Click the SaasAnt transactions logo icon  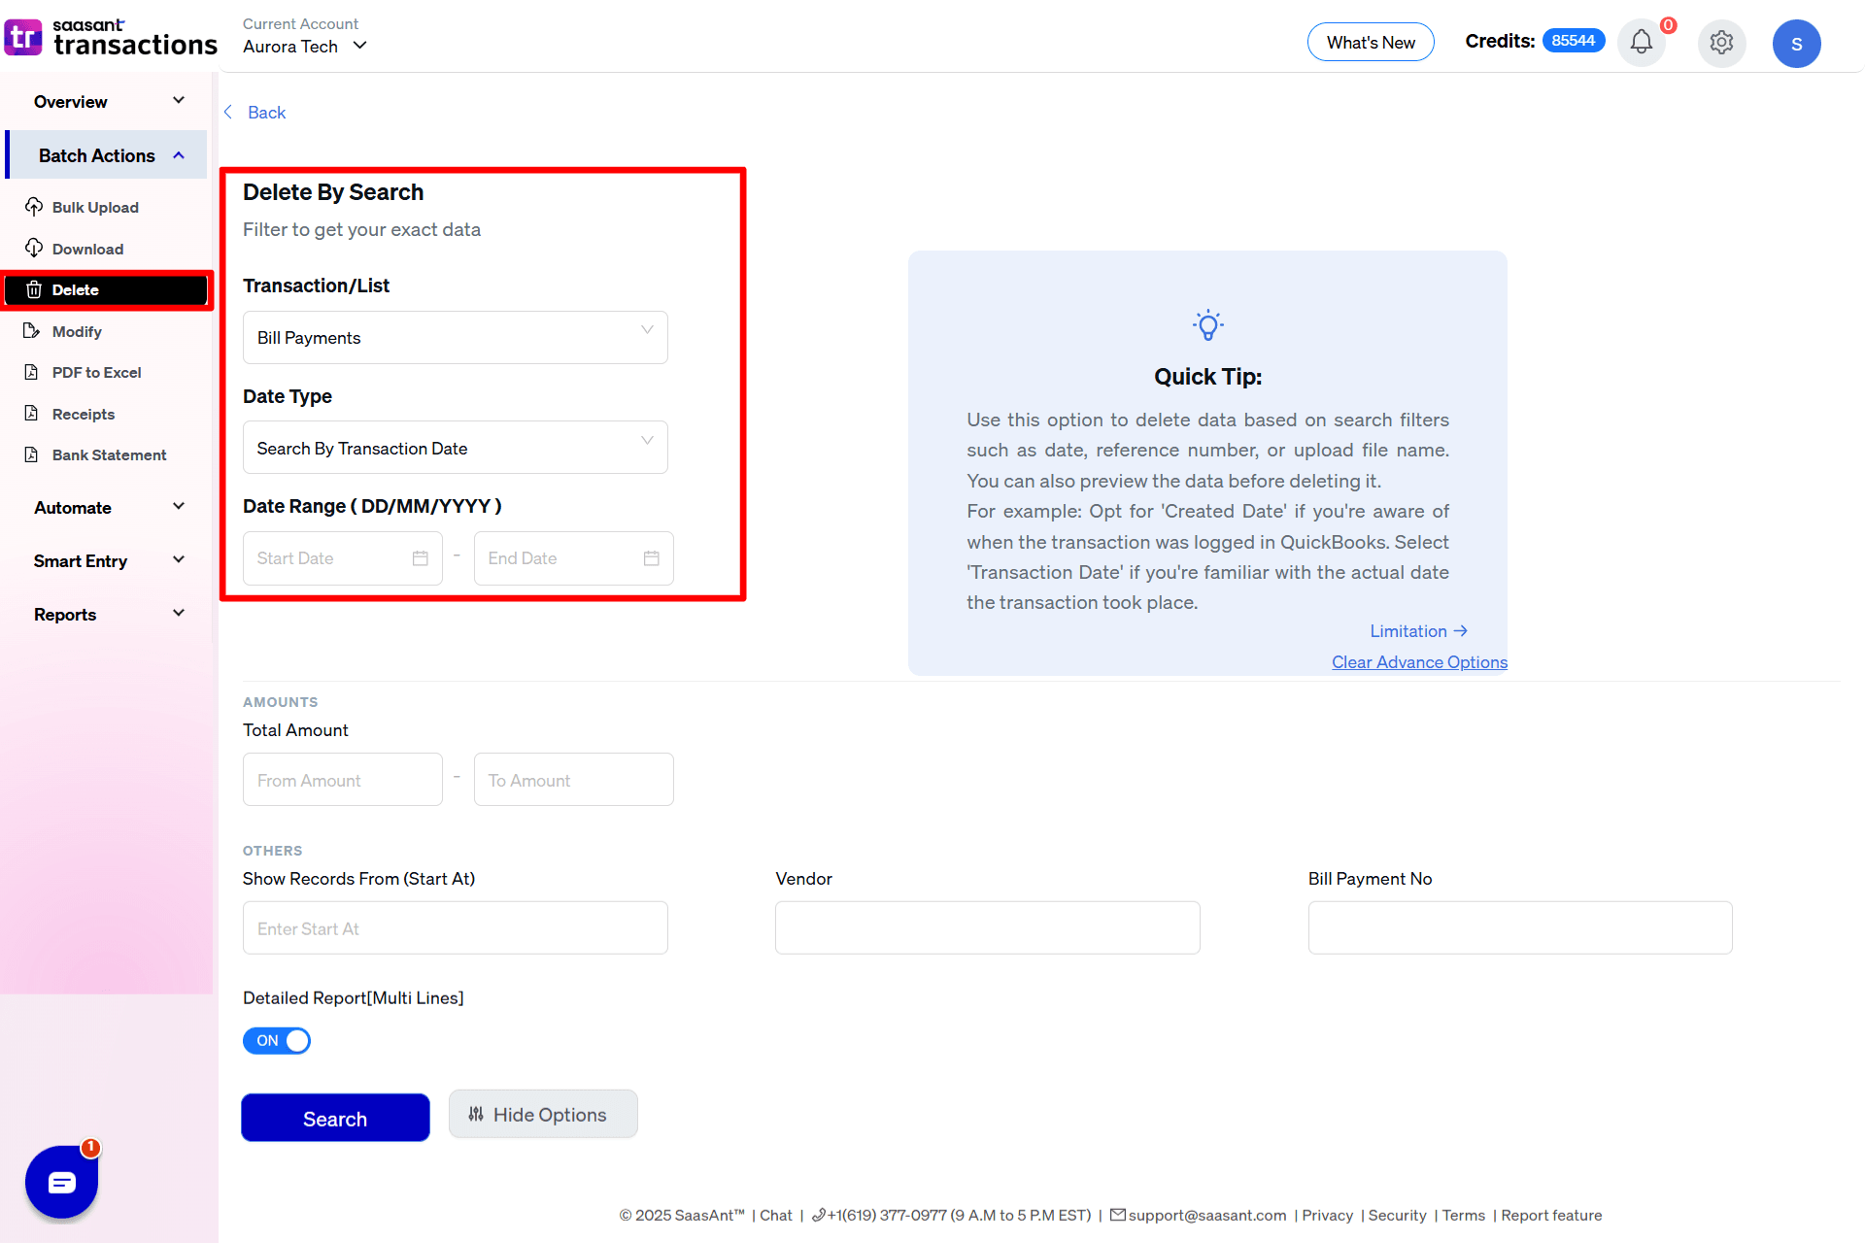pos(23,38)
